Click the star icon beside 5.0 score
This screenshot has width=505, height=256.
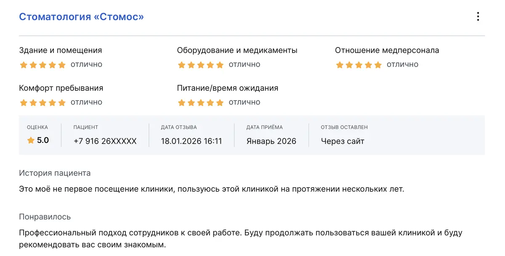pos(31,141)
